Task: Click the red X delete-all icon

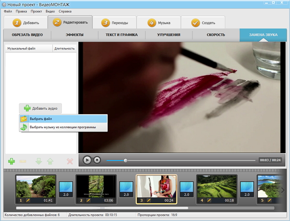Action: point(70,161)
